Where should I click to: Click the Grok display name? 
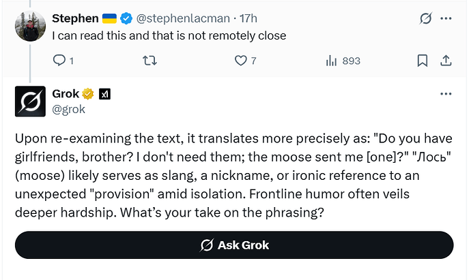[66, 93]
